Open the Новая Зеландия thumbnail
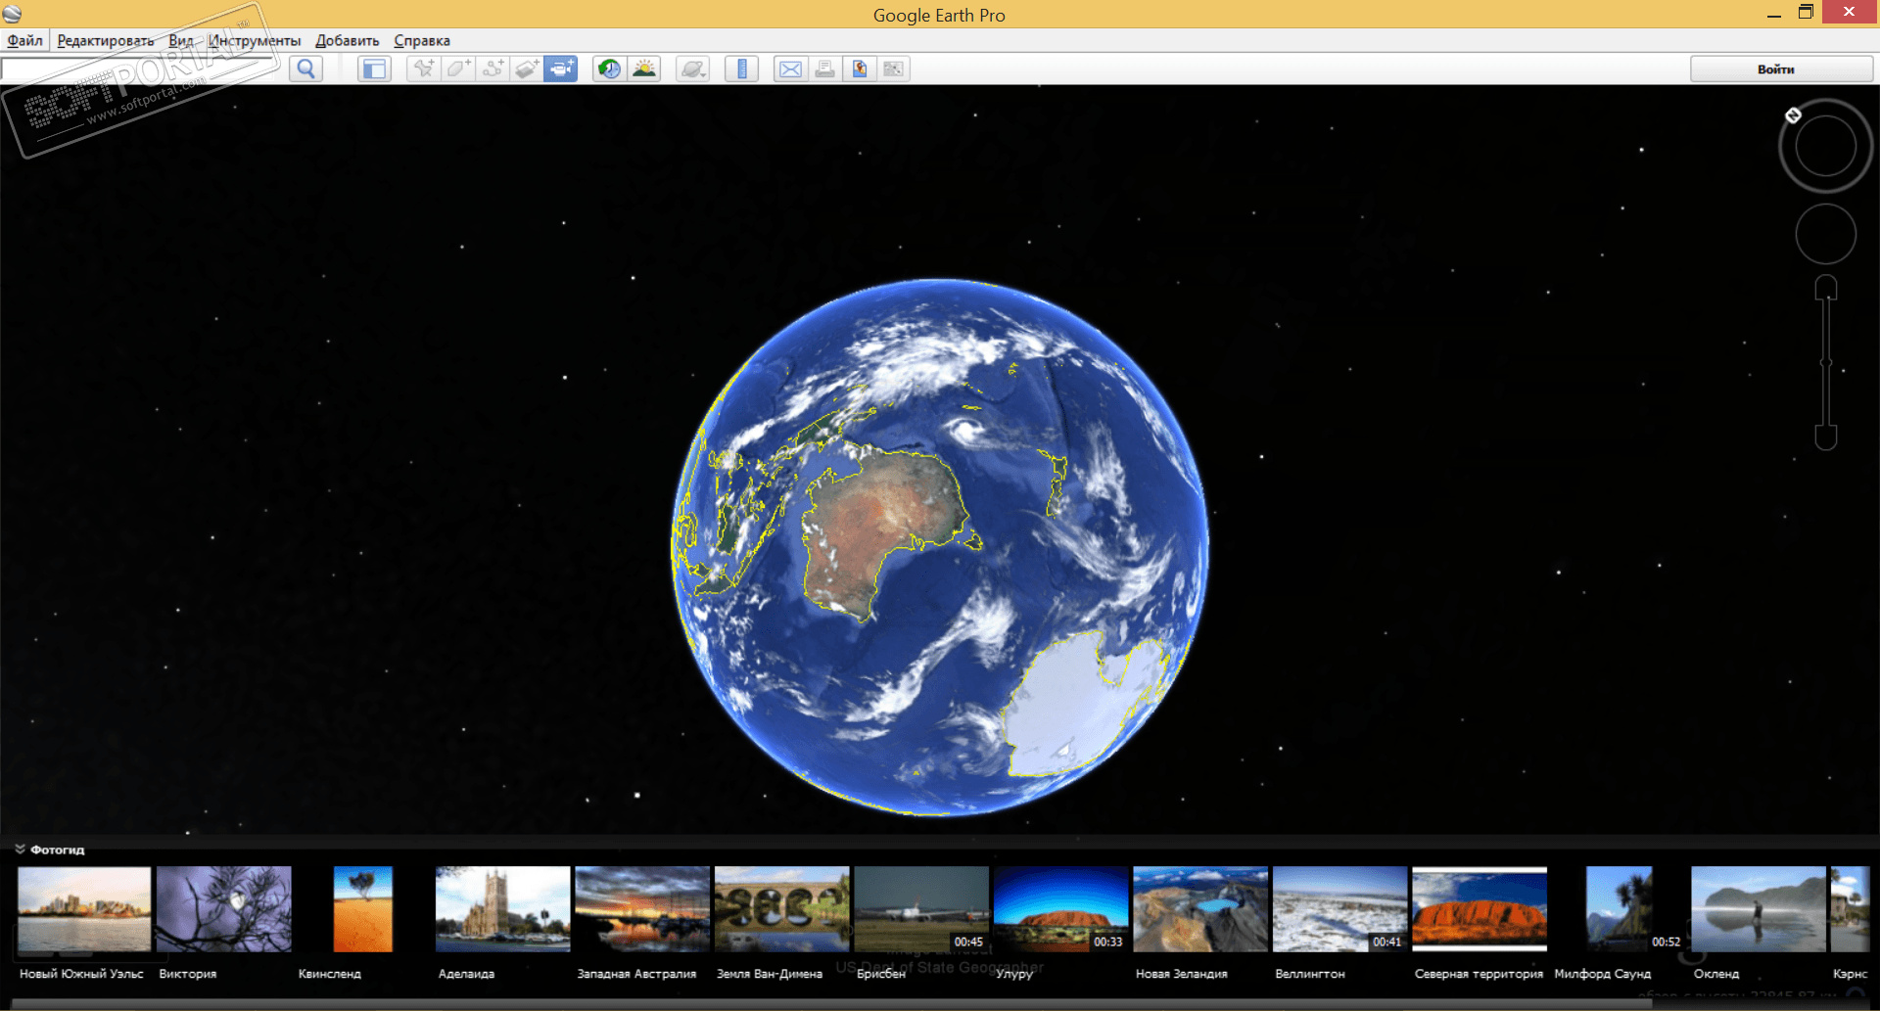 [x=1200, y=908]
